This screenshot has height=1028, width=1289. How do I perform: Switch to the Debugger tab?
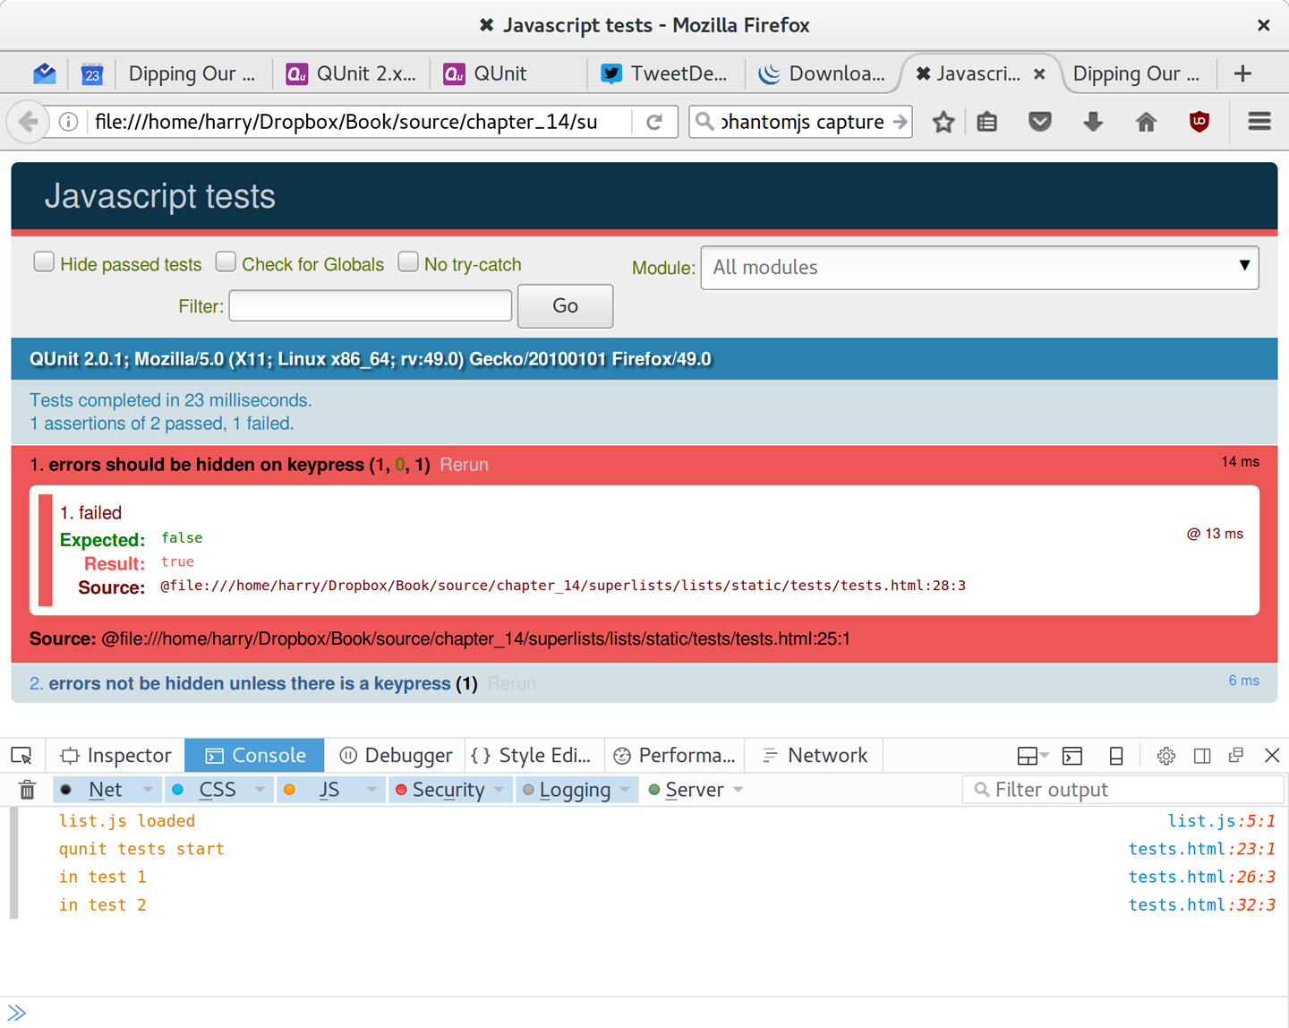click(x=396, y=755)
